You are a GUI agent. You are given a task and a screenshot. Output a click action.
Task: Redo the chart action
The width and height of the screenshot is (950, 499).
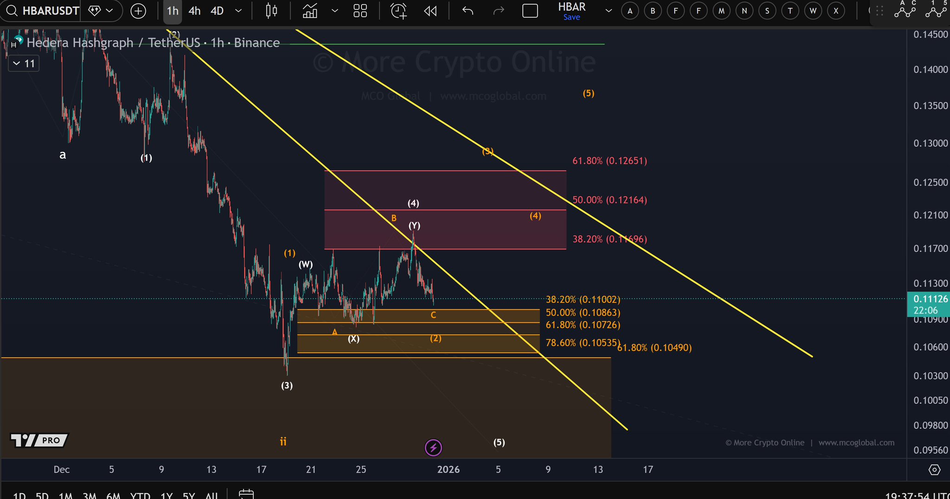498,11
